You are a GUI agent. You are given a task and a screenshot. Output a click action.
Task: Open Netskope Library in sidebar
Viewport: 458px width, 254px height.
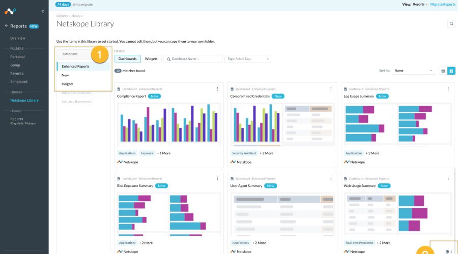24,100
